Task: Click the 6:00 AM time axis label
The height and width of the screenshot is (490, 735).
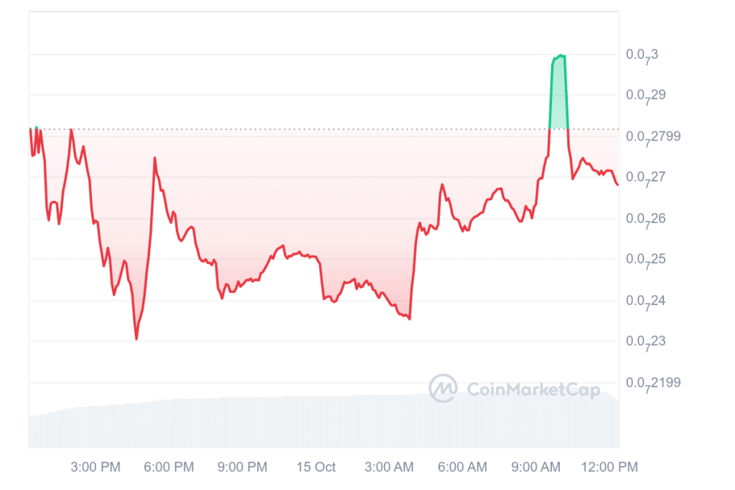Action: 462,467
